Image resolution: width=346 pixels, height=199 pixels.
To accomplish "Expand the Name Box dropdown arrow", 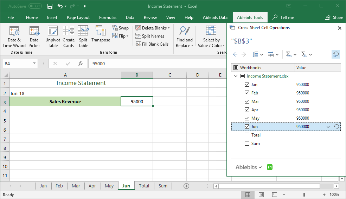I will tap(34, 64).
